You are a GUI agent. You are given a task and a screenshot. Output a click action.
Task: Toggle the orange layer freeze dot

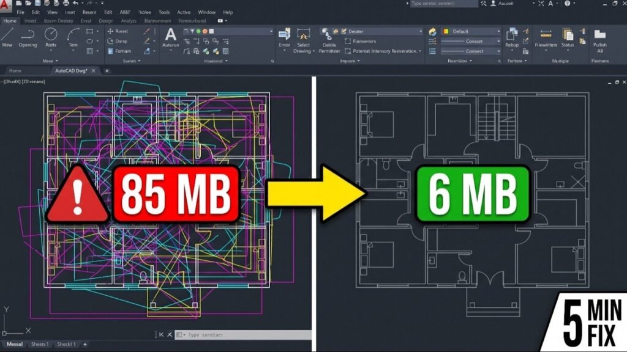pyautogui.click(x=205, y=31)
